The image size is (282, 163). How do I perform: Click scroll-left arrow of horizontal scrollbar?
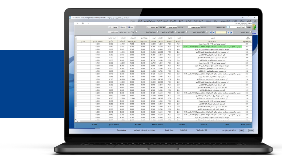(x=78, y=121)
